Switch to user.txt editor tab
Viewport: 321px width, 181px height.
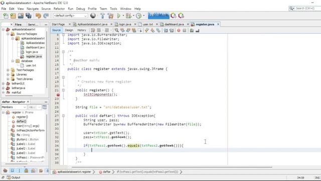click(x=148, y=24)
